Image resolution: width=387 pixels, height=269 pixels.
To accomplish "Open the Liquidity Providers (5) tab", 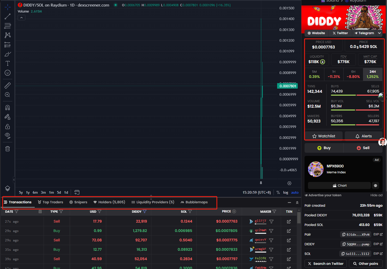I will (153, 202).
